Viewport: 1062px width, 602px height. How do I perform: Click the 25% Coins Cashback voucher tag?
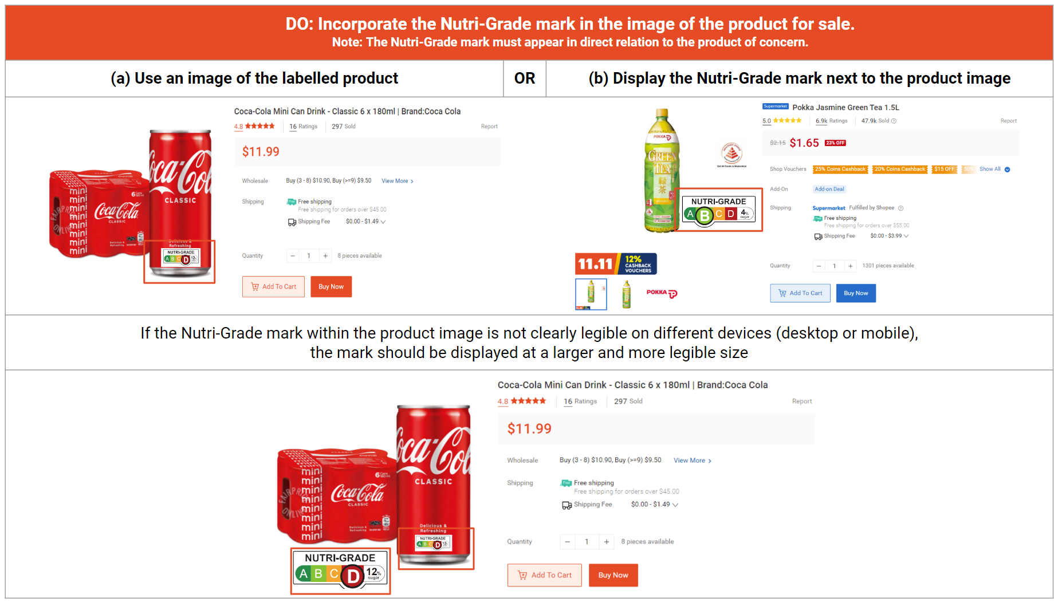(840, 169)
